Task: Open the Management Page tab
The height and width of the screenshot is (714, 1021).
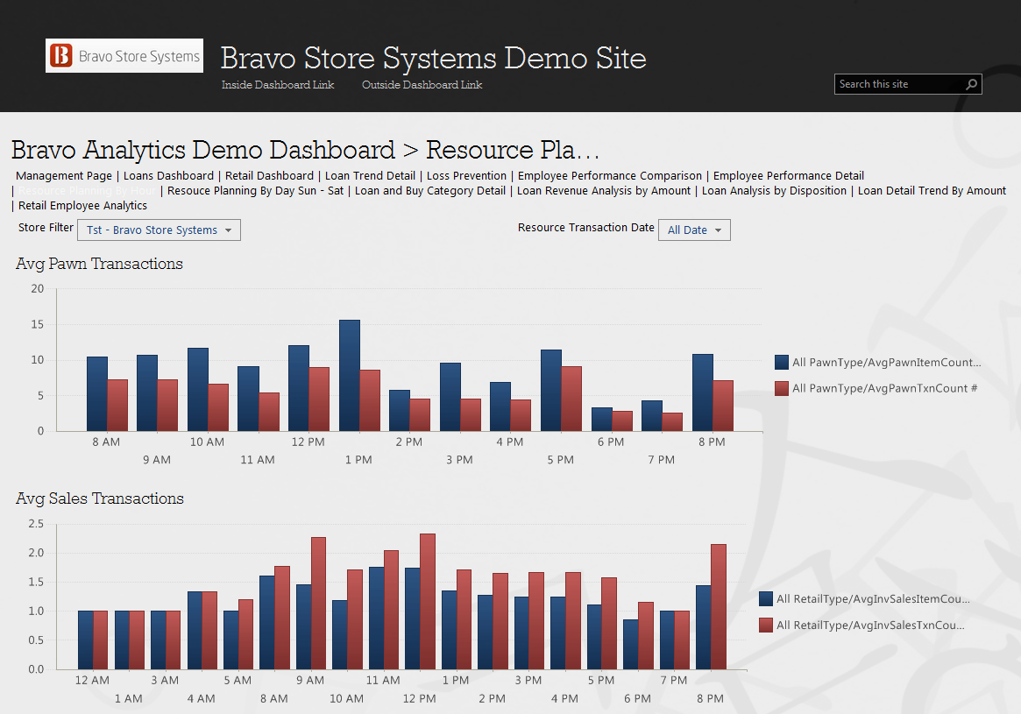Action: [64, 176]
